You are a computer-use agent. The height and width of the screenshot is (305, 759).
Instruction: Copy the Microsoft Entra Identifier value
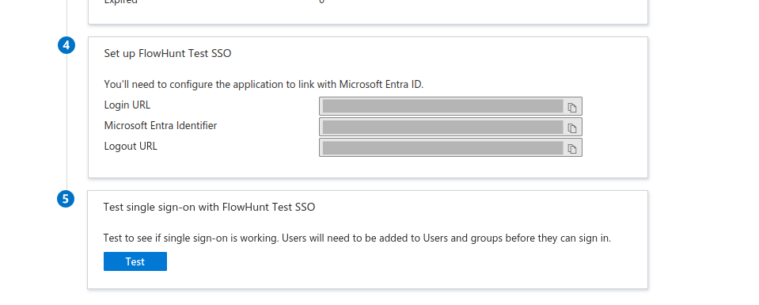(572, 128)
